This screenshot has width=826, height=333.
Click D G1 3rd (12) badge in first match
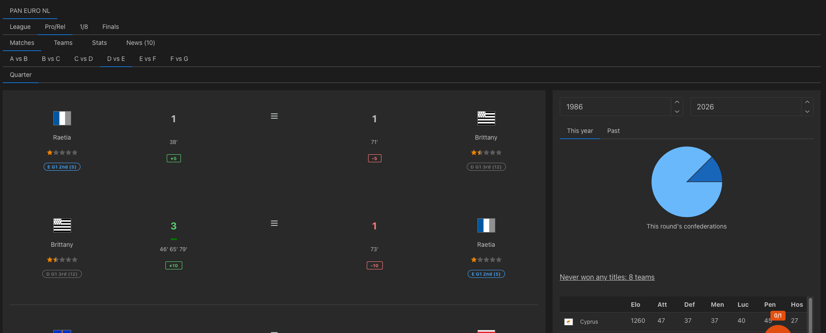486,167
